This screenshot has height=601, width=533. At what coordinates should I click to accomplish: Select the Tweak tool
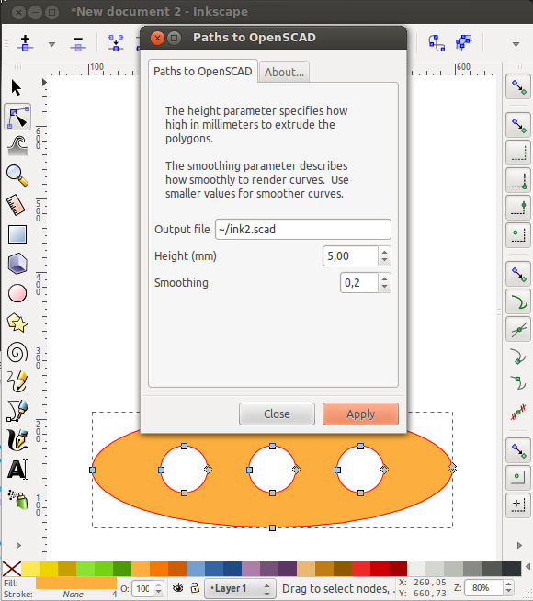click(x=17, y=146)
